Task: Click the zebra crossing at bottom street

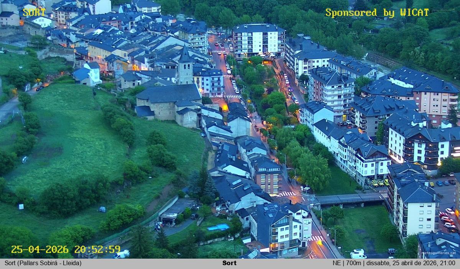Action: [x=316, y=238]
